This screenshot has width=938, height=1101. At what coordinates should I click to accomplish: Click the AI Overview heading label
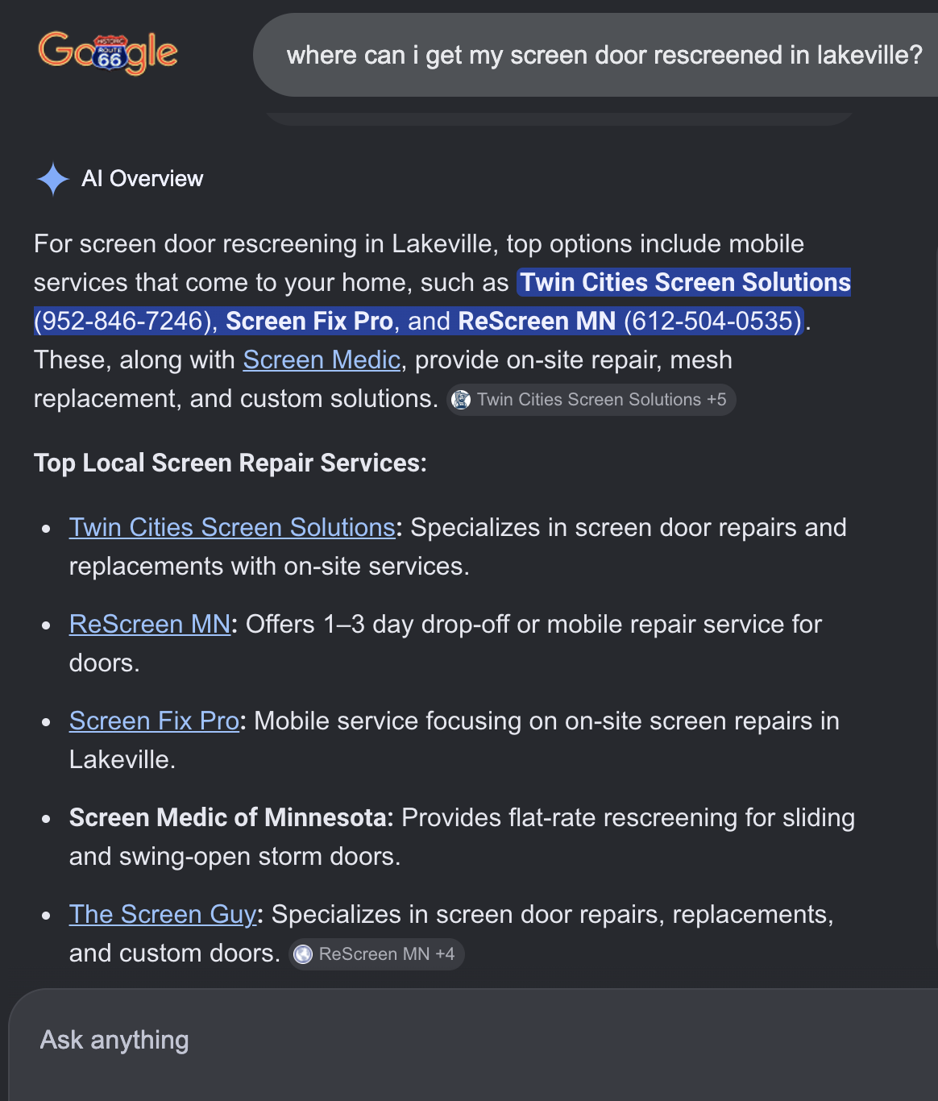(143, 179)
